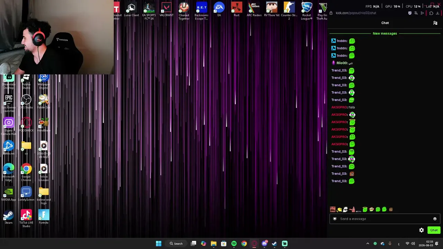Screen dimensions: 443x249
Task: Show hidden system tray icons
Action: click(x=368, y=243)
